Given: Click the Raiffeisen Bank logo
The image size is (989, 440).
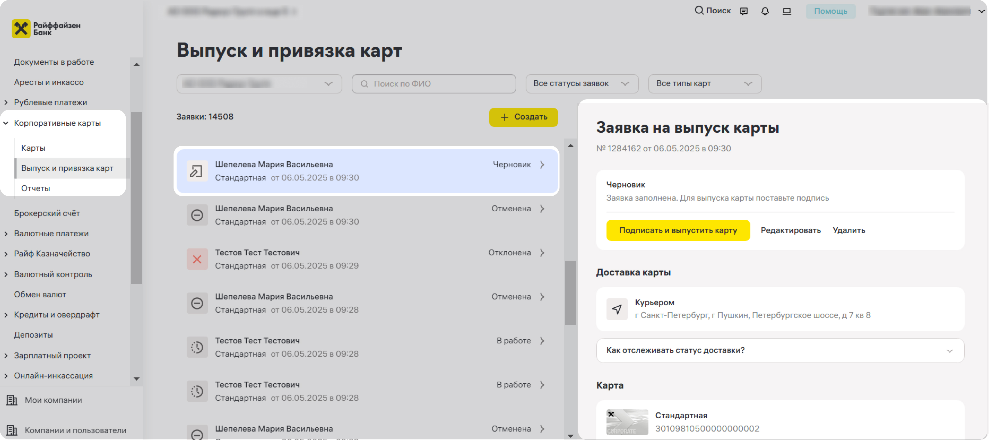Looking at the screenshot, I should [46, 28].
